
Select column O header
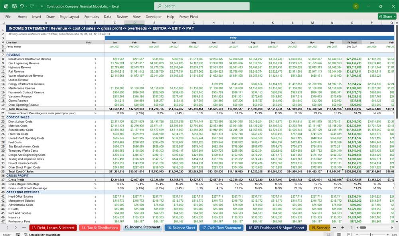pyautogui.click(x=352, y=23)
